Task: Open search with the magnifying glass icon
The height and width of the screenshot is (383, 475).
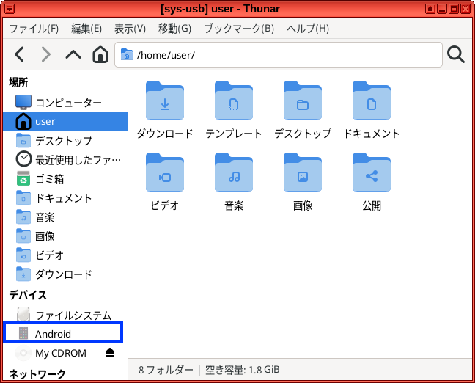Action: (456, 54)
